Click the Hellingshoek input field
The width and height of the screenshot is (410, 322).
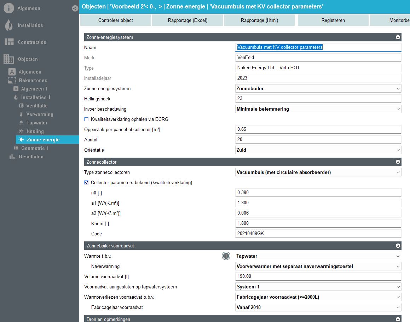point(318,99)
